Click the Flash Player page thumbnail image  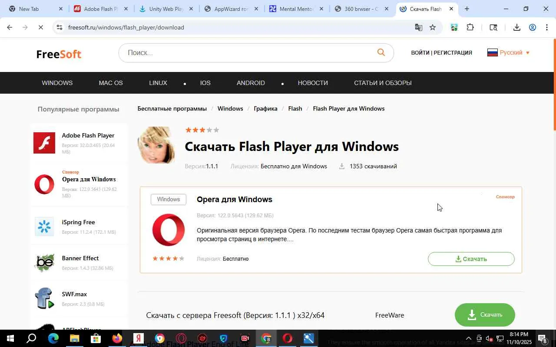[156, 145]
